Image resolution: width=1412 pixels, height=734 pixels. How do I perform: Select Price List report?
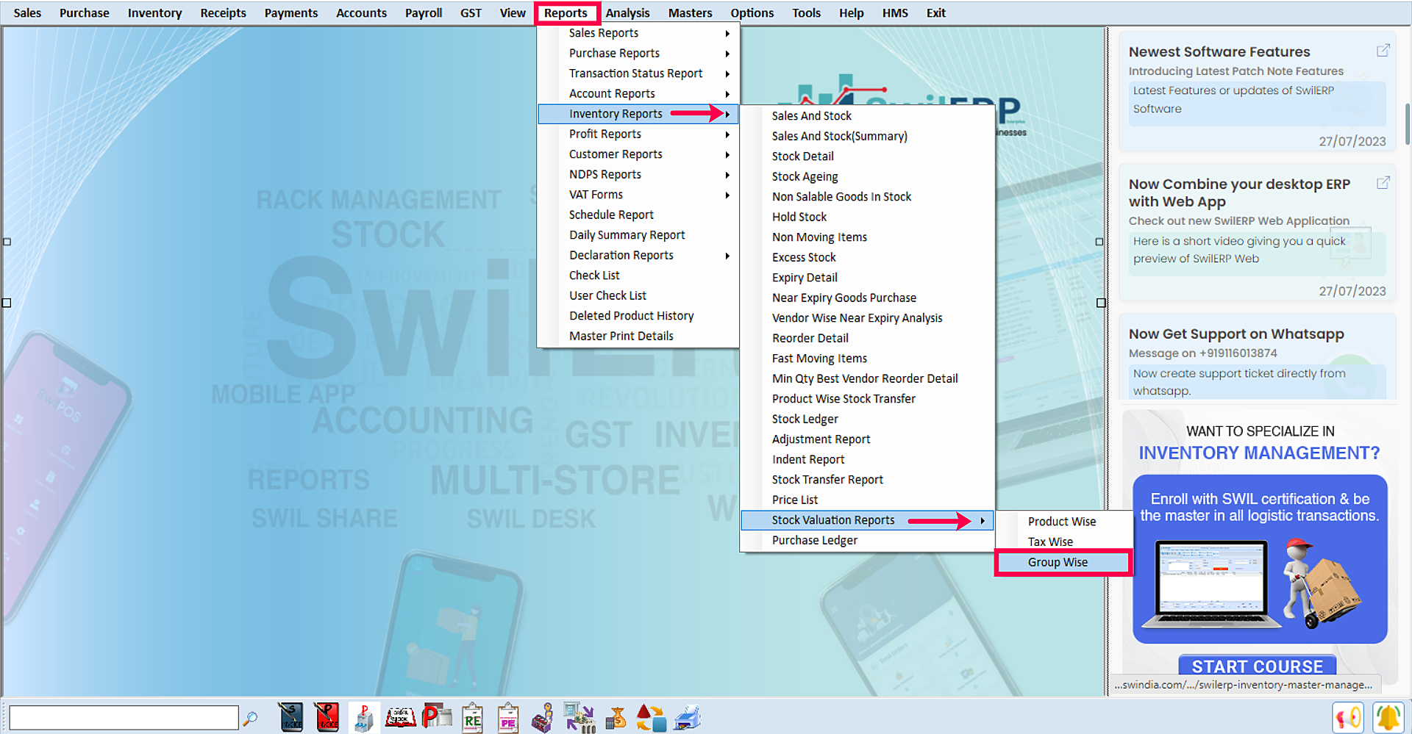(x=867, y=500)
